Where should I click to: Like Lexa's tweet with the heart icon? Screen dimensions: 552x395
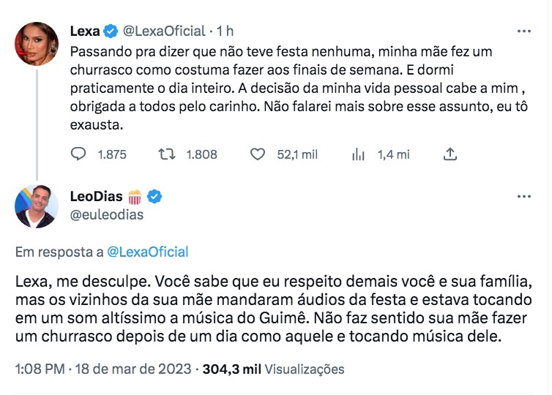click(x=257, y=154)
